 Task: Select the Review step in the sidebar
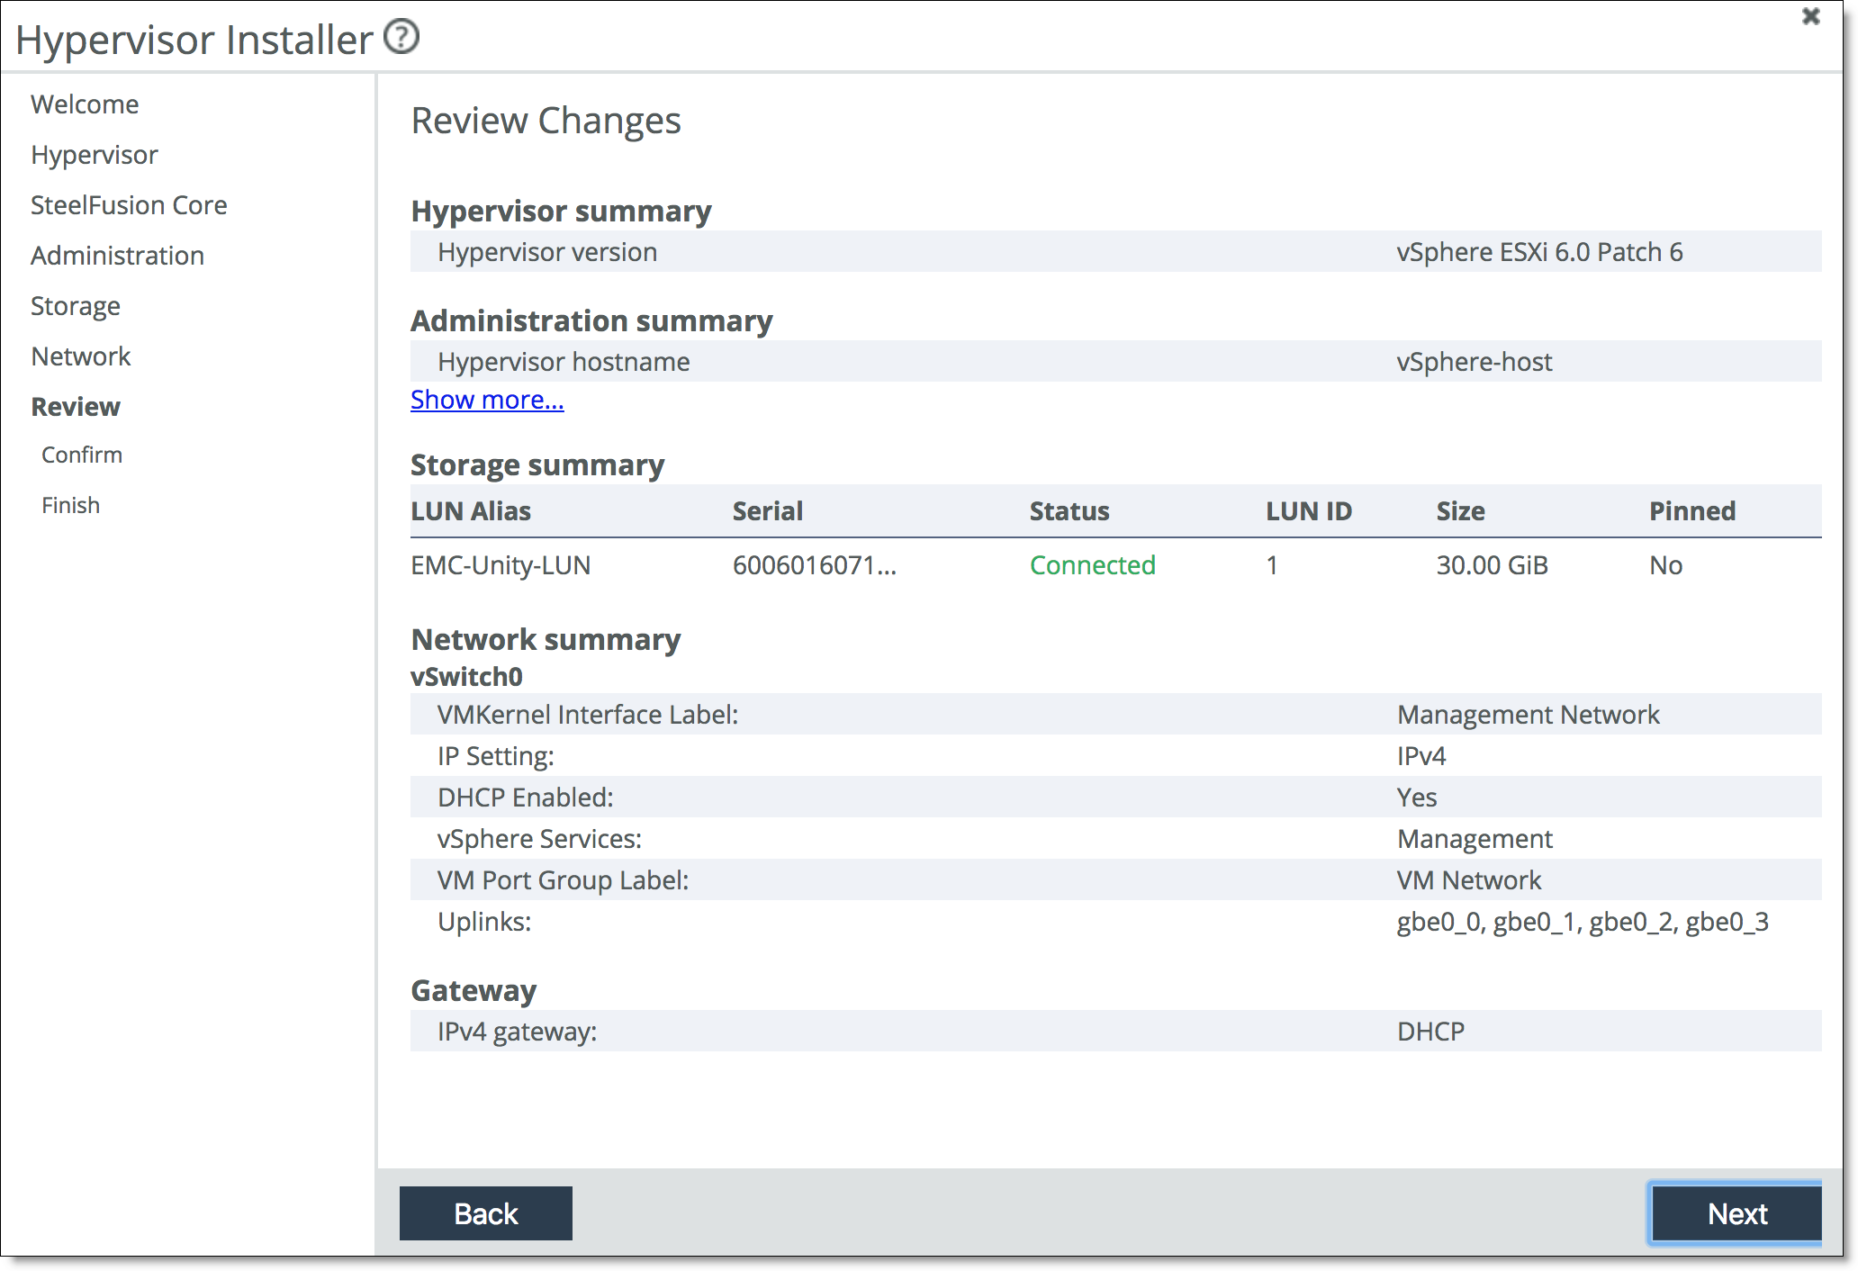point(75,406)
